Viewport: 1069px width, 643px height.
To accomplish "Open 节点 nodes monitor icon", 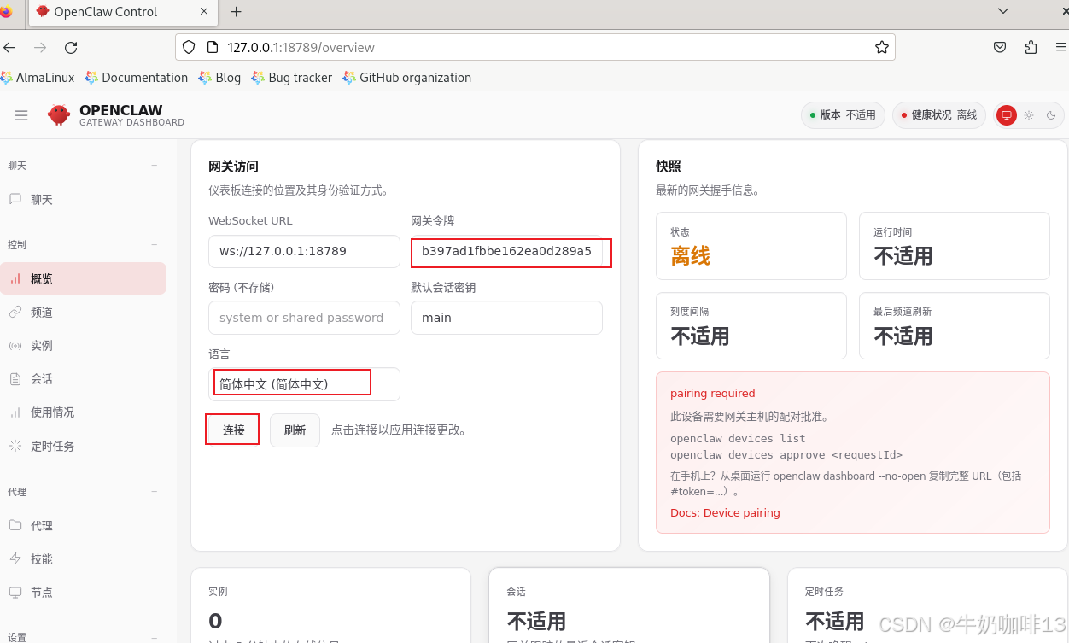I will point(15,592).
